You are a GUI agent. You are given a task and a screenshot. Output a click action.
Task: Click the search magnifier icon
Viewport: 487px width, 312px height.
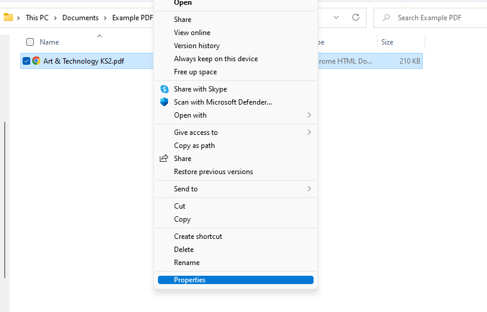pyautogui.click(x=387, y=18)
